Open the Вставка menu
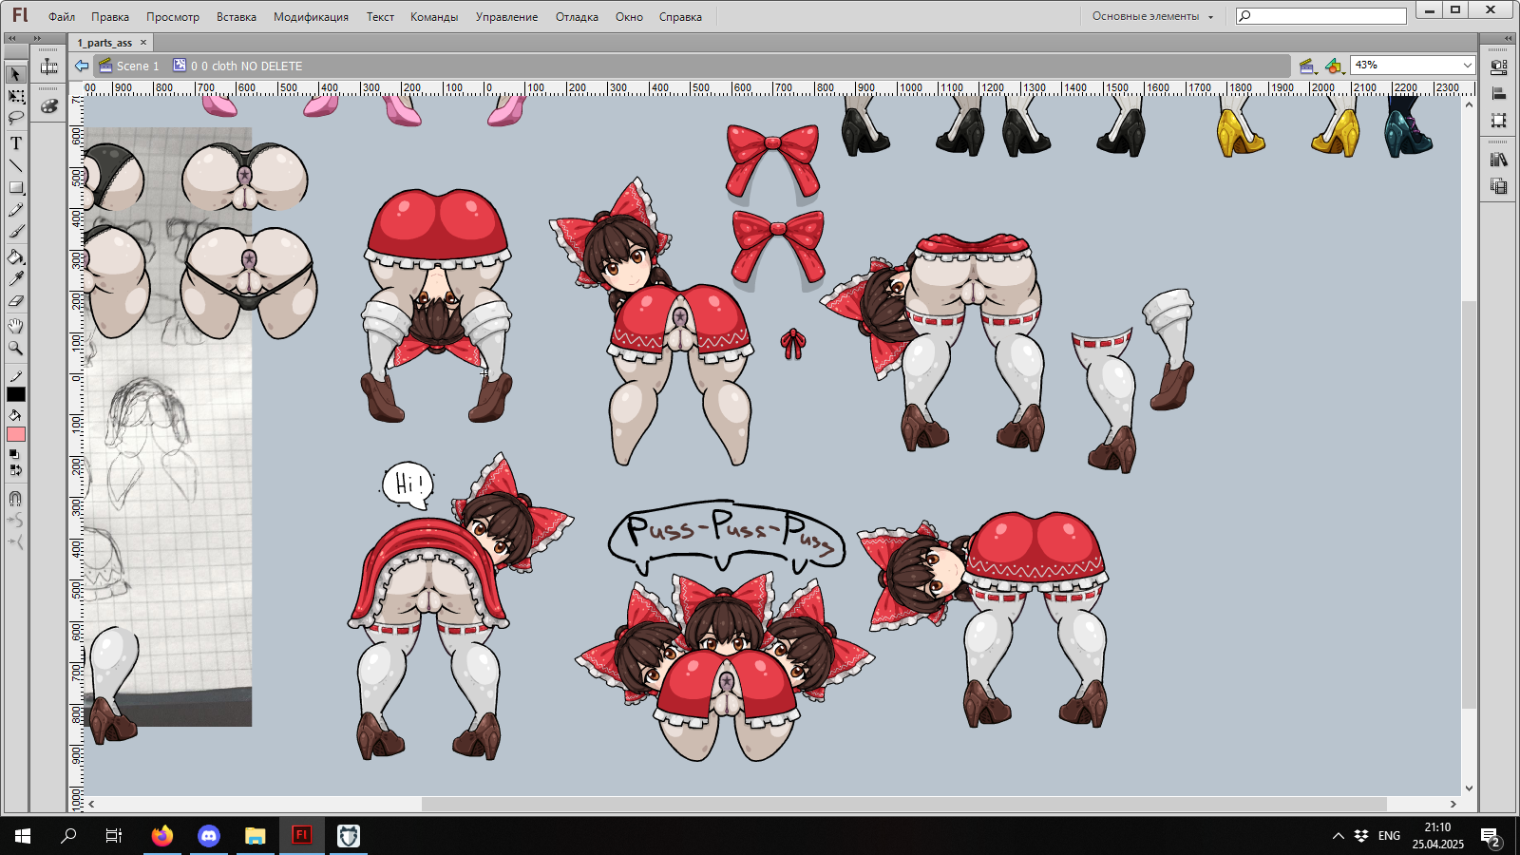Image resolution: width=1520 pixels, height=855 pixels. (237, 17)
